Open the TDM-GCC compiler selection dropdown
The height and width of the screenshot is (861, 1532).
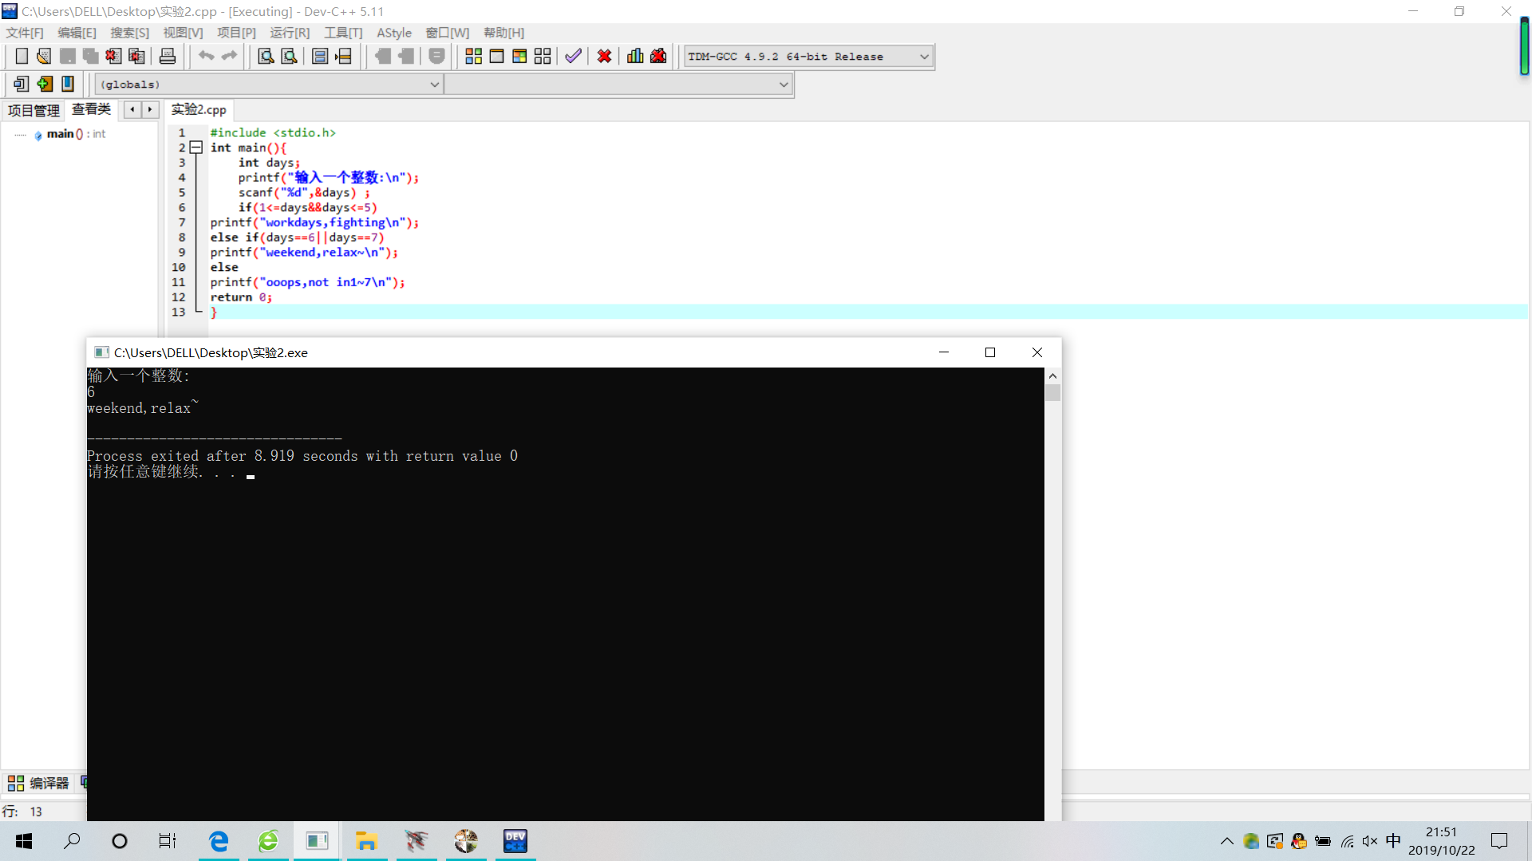(x=924, y=57)
